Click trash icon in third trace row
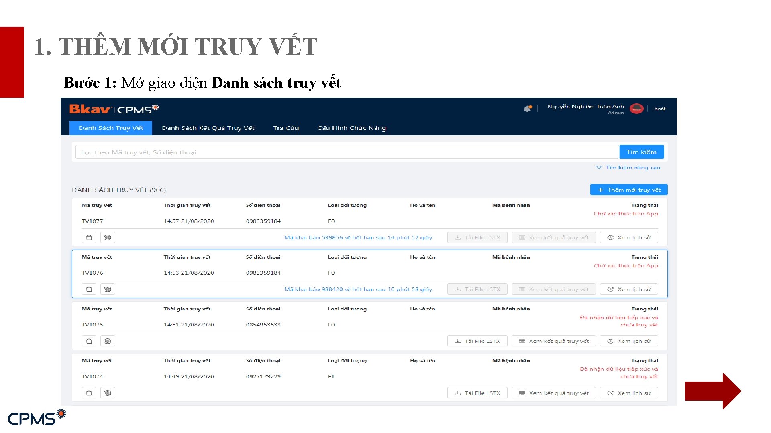 click(89, 341)
